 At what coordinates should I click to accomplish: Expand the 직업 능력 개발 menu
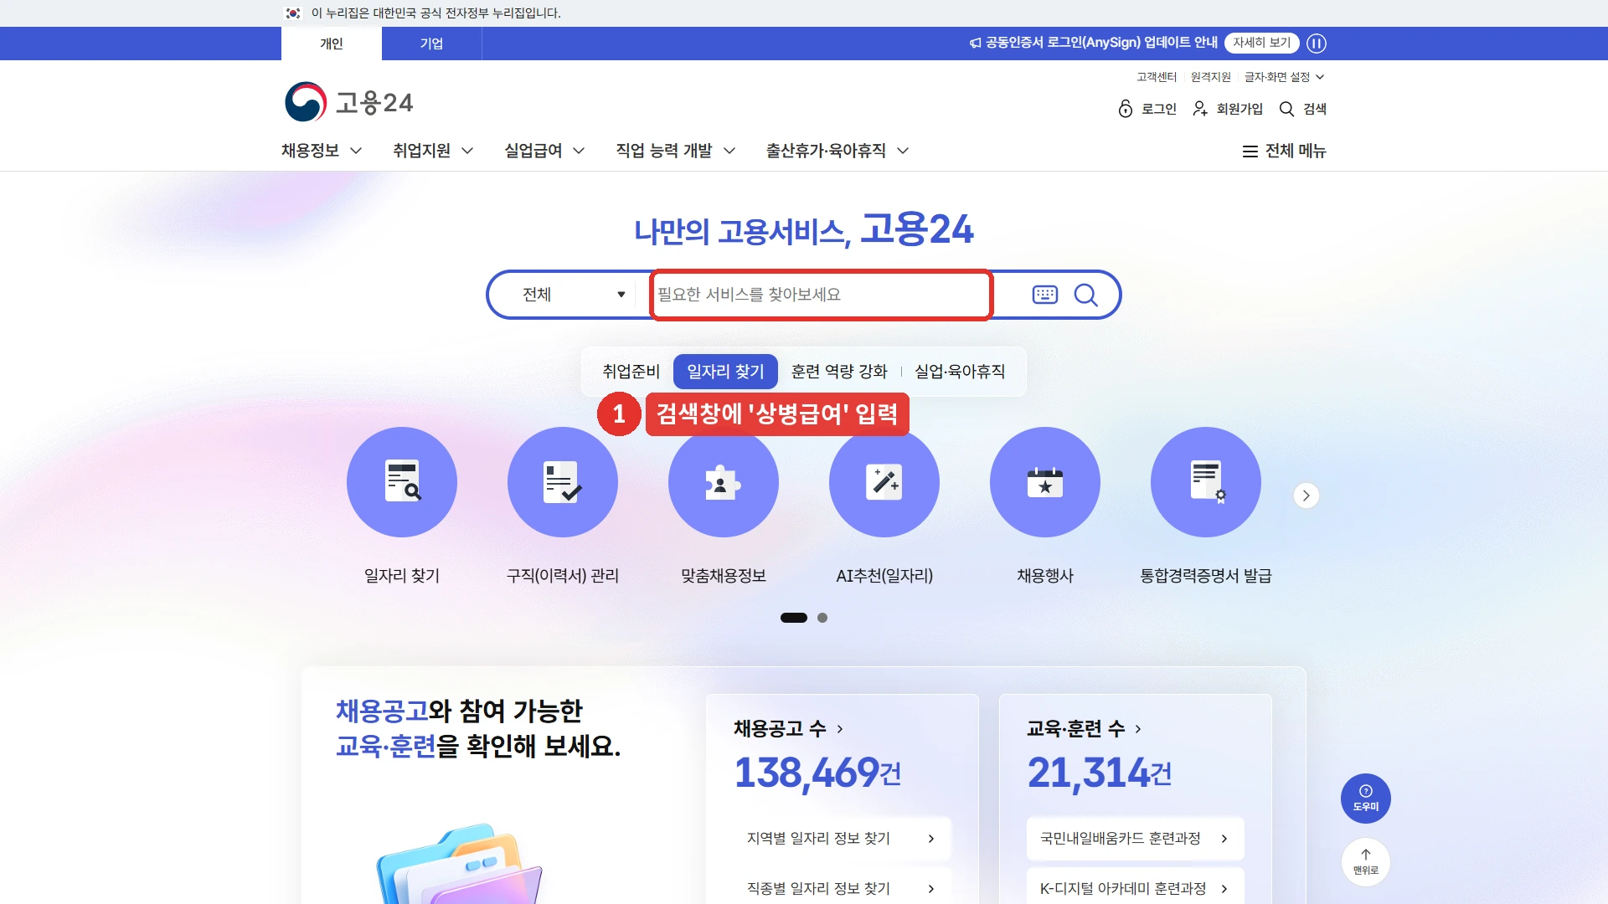tap(676, 151)
